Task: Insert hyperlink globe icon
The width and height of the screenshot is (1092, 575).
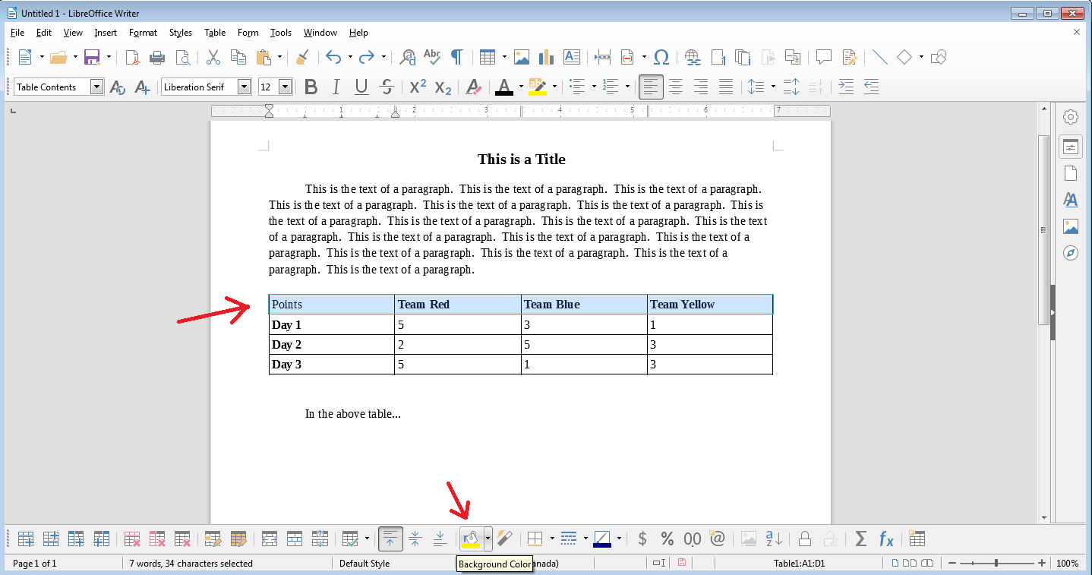Action: 693,57
